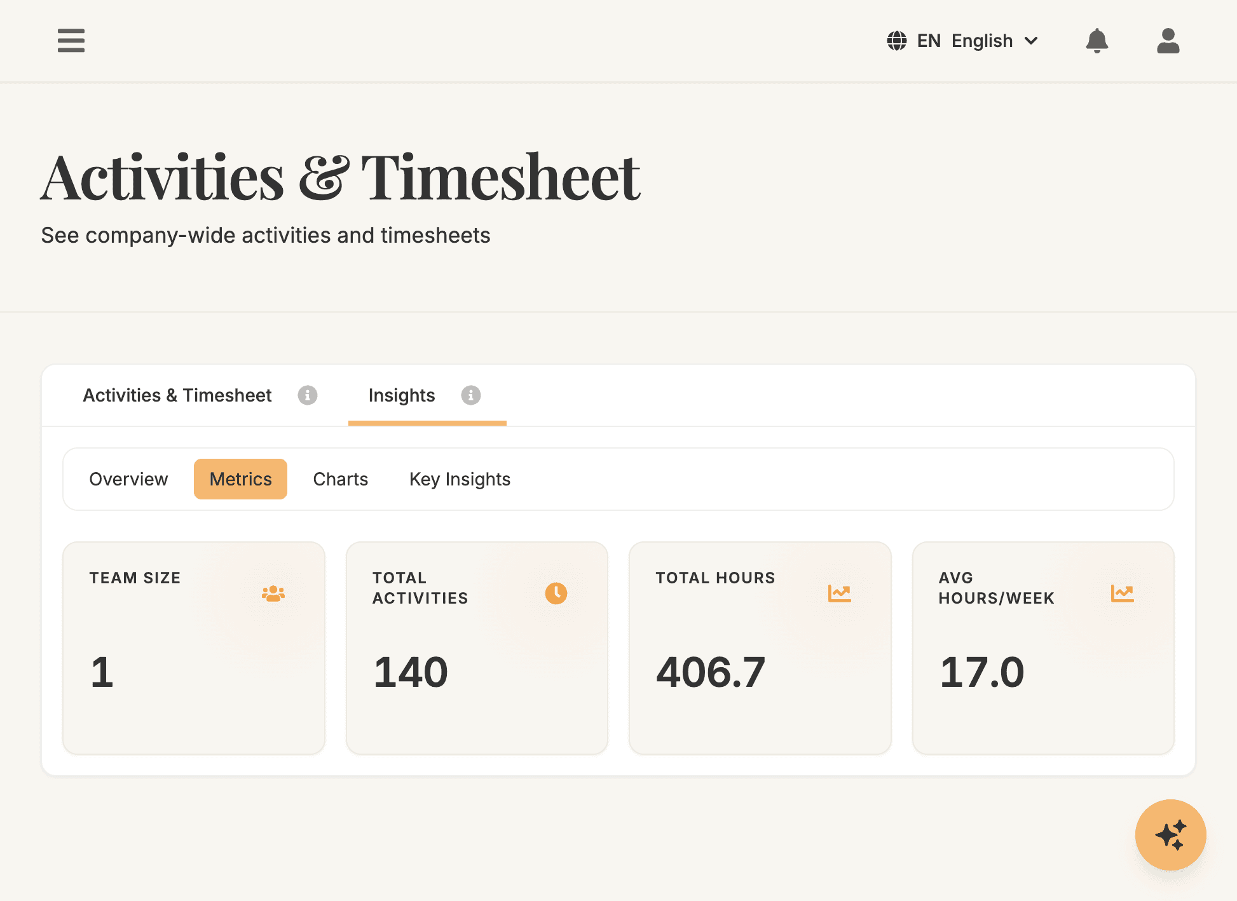
Task: Click the user profile icon
Action: (x=1168, y=41)
